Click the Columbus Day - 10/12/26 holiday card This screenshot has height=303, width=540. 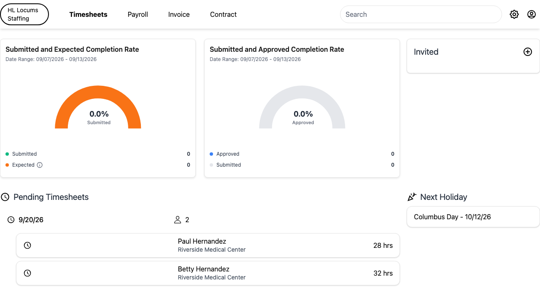[473, 217]
